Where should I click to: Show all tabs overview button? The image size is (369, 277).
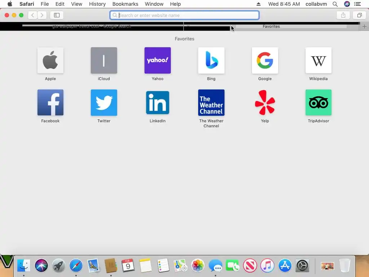pos(359,15)
